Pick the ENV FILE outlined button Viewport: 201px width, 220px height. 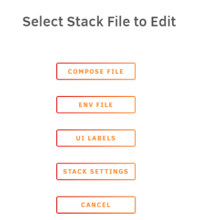(x=96, y=104)
